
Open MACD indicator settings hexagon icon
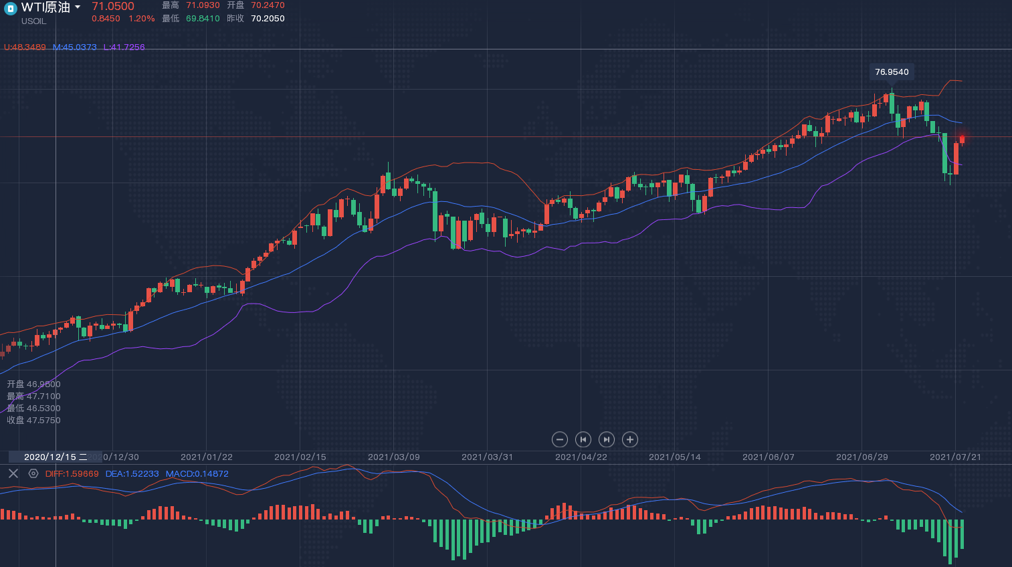click(x=33, y=473)
